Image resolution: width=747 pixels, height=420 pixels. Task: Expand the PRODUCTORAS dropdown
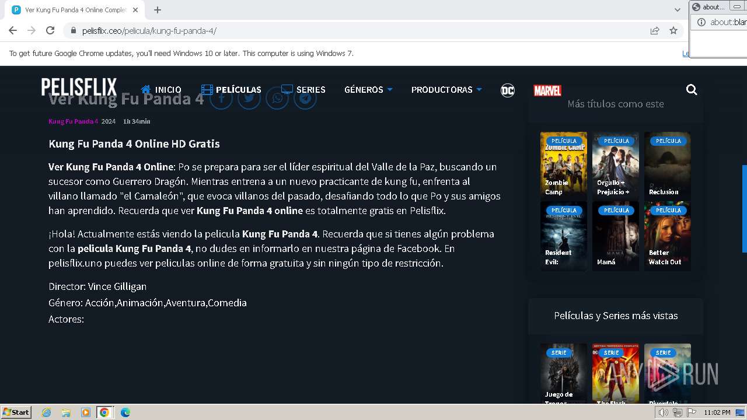point(446,89)
